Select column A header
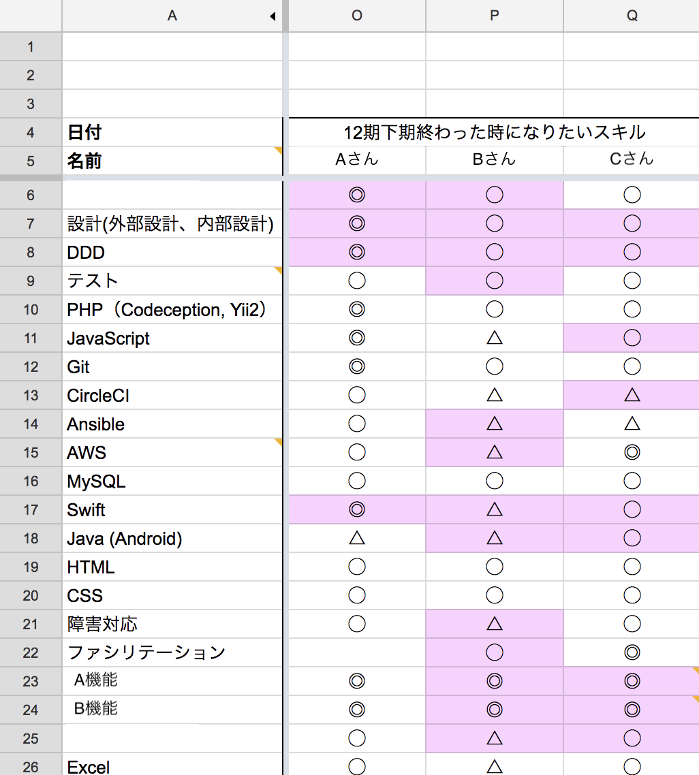The width and height of the screenshot is (699, 775). coord(172,16)
